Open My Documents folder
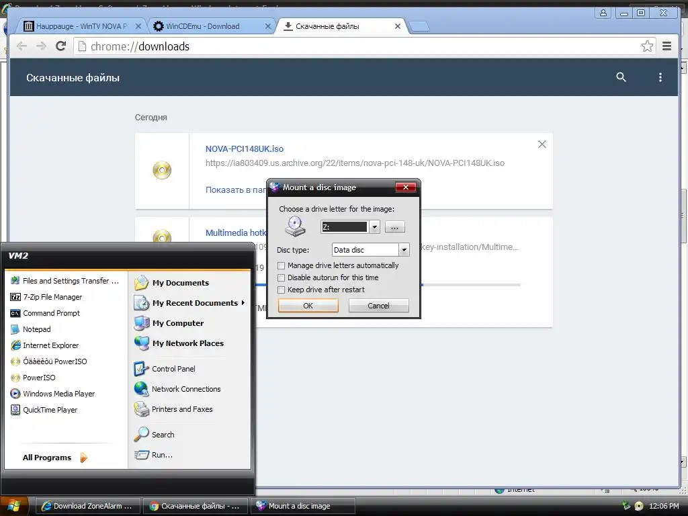The image size is (688, 516). (171, 283)
